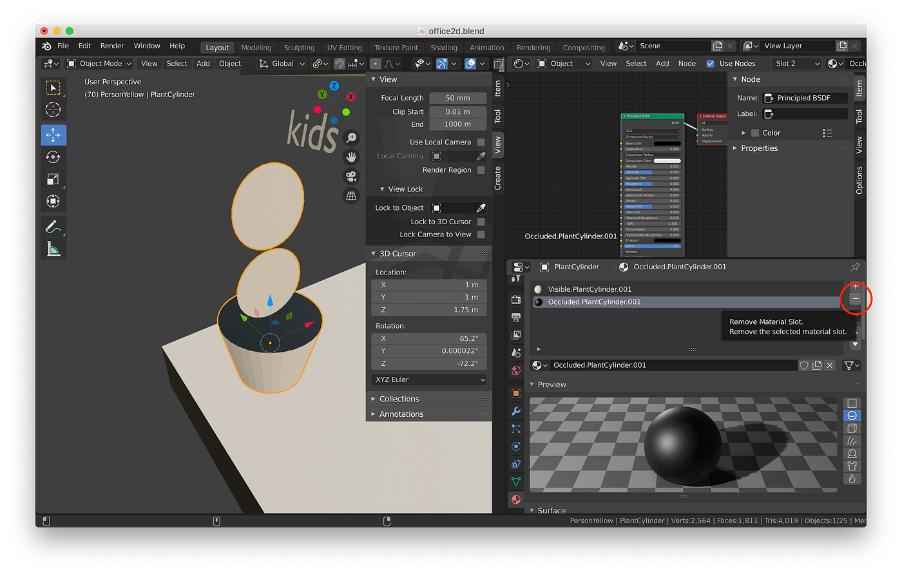This screenshot has height=574, width=902.
Task: Open Scene properties tab icon
Action: (x=516, y=352)
